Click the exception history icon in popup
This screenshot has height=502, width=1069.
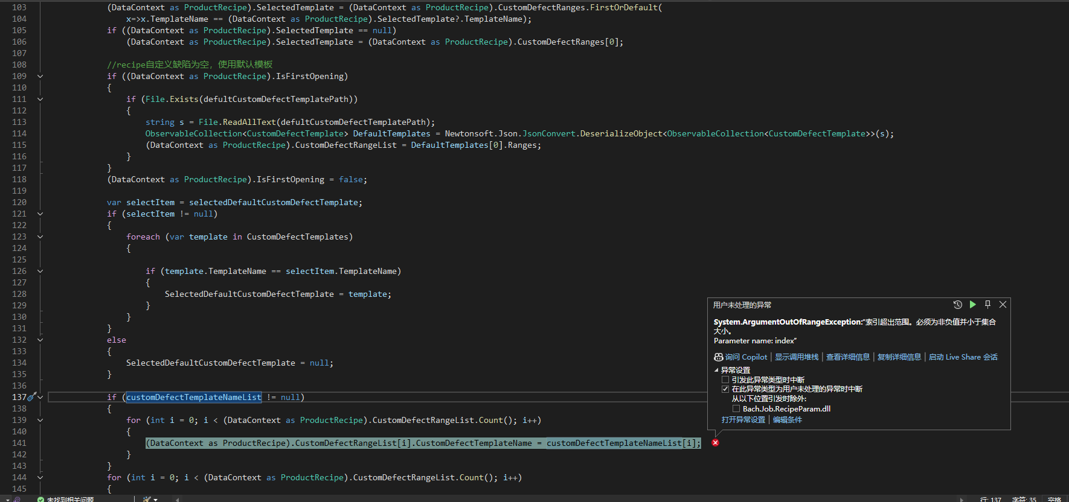tap(957, 305)
